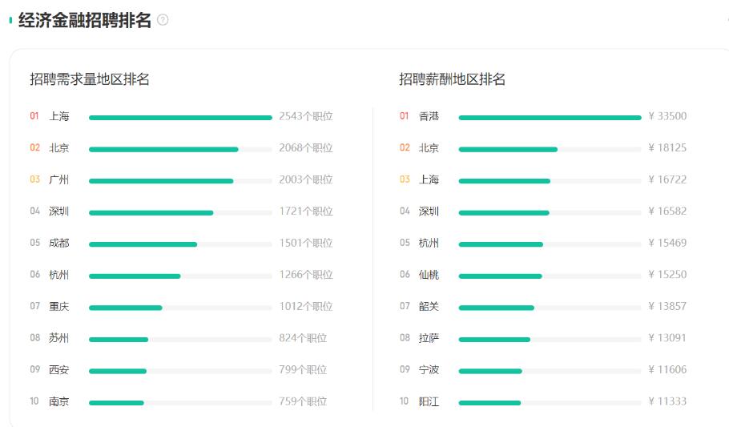Viewport: 729px width, 427px height.
Task: Open 仙桃 entry in salary ranking
Action: [429, 275]
